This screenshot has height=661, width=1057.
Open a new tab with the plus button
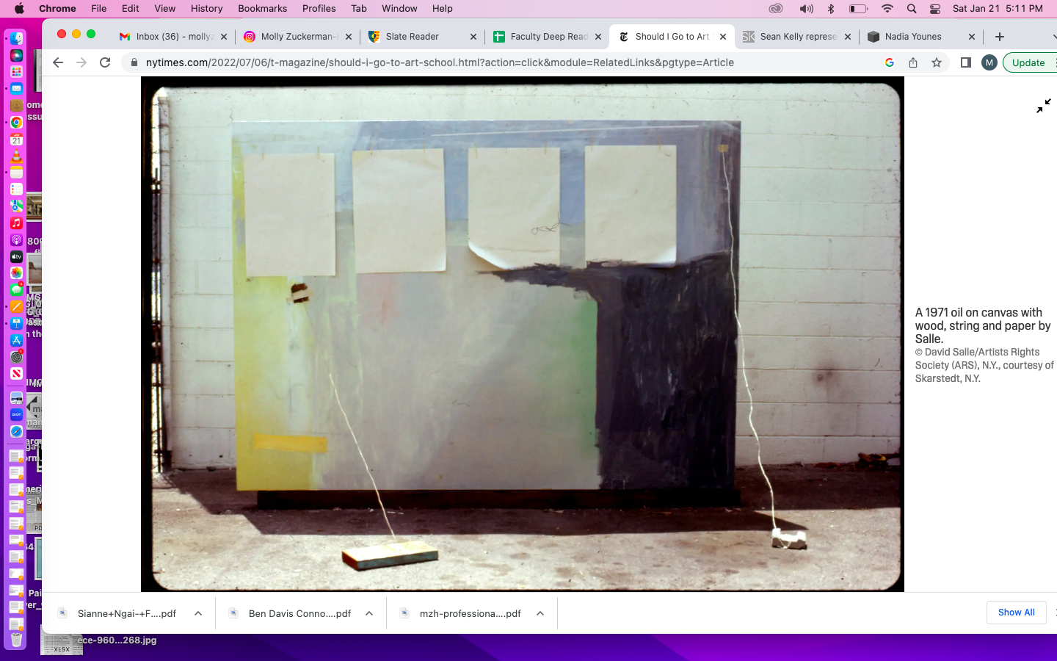click(x=999, y=37)
